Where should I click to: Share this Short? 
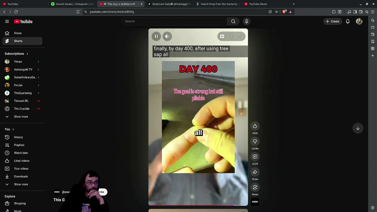tap(255, 172)
